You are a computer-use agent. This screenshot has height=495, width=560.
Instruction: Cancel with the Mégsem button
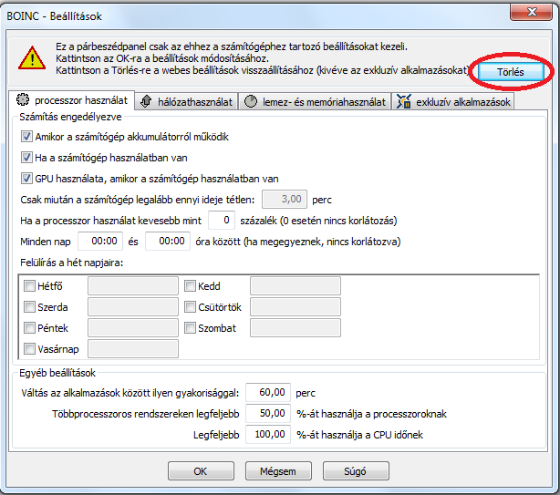point(278,471)
